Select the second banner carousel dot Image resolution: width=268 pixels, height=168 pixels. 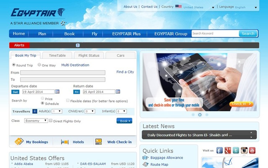click(x=200, y=115)
